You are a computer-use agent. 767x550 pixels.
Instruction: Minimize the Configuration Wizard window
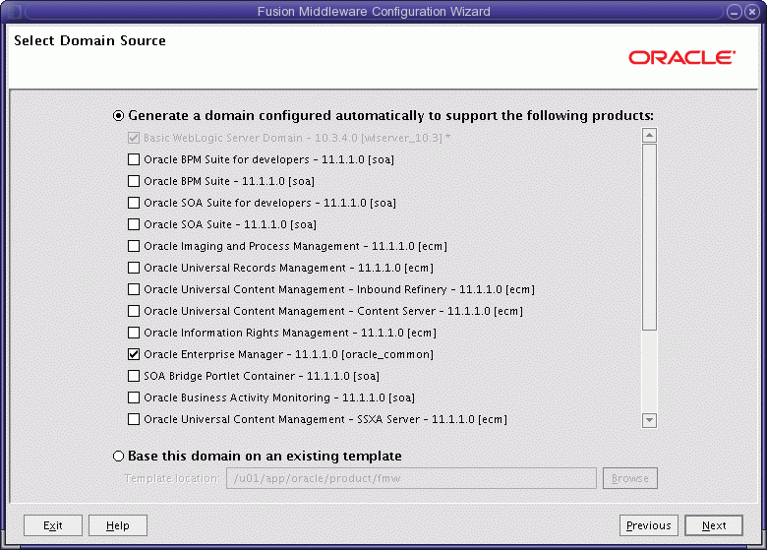coord(735,12)
